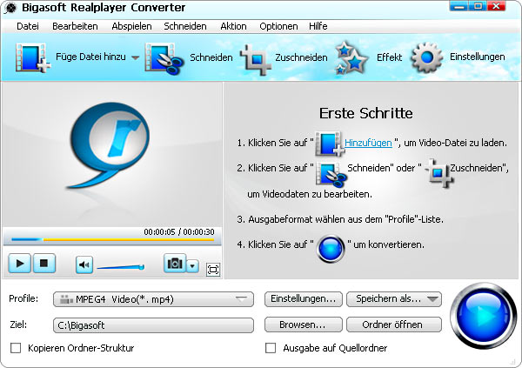Image resolution: width=522 pixels, height=368 pixels.
Task: Open the Abspielen menu
Action: pyautogui.click(x=132, y=26)
